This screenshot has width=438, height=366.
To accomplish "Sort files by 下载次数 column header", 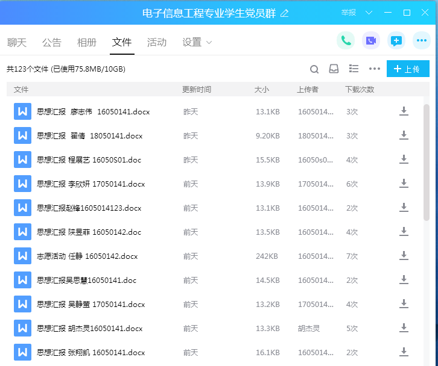I will click(360, 90).
